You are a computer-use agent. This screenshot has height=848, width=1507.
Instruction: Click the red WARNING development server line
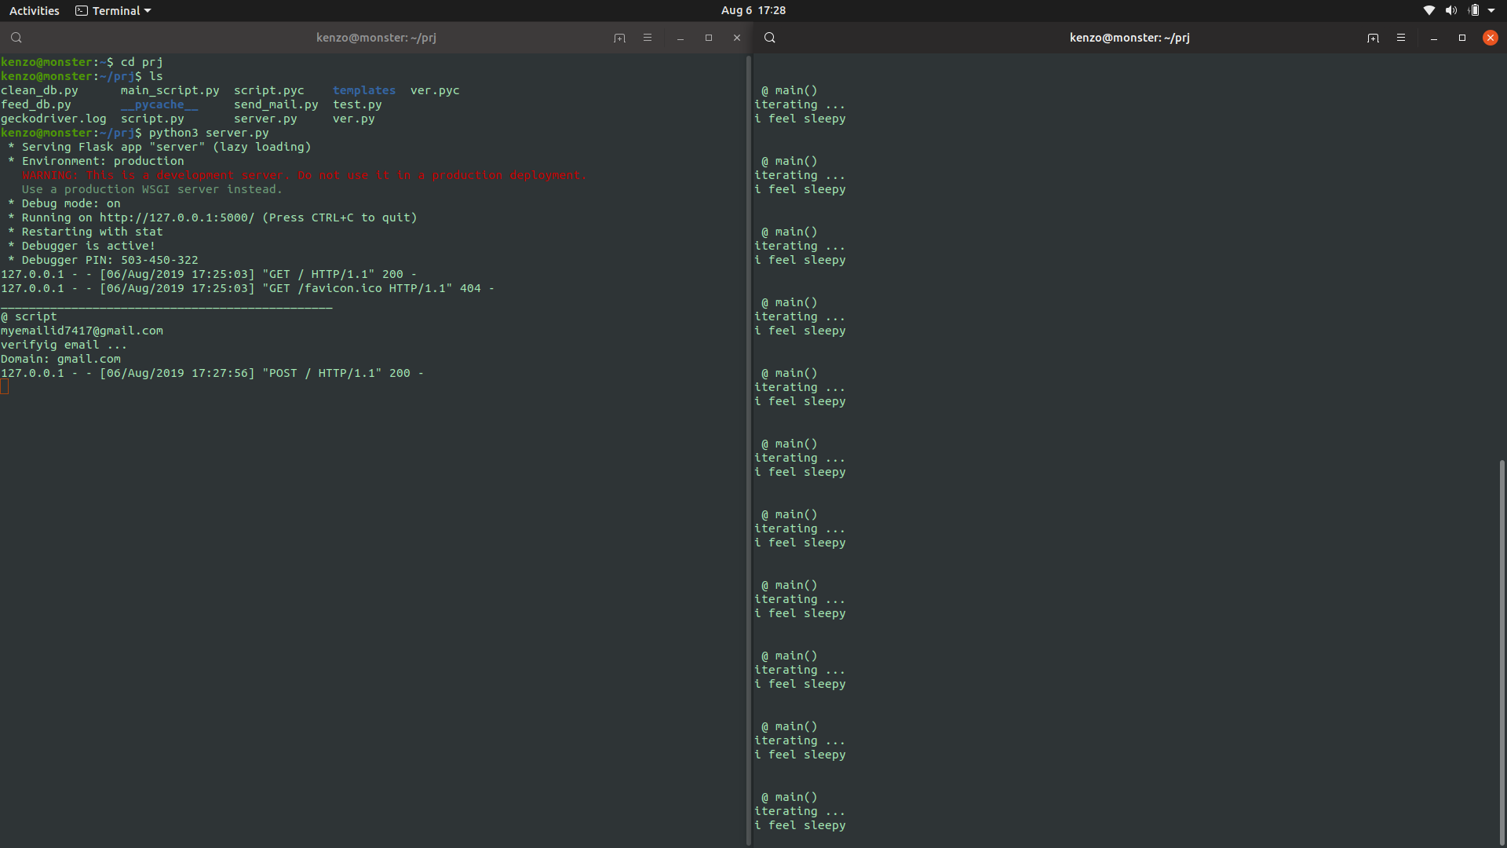305,175
